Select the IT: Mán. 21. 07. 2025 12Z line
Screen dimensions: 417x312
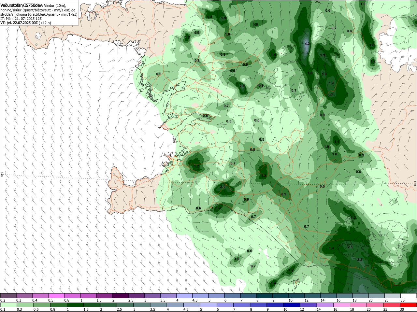21,19
